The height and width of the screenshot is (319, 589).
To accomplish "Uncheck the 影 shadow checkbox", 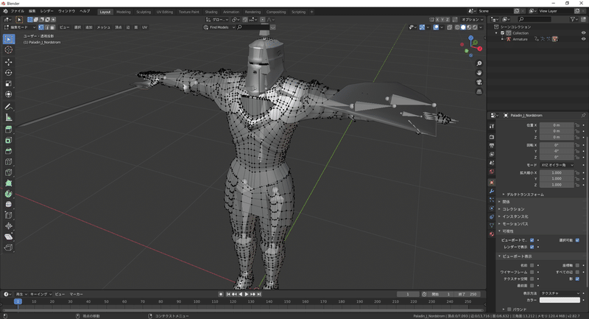I will (577, 278).
